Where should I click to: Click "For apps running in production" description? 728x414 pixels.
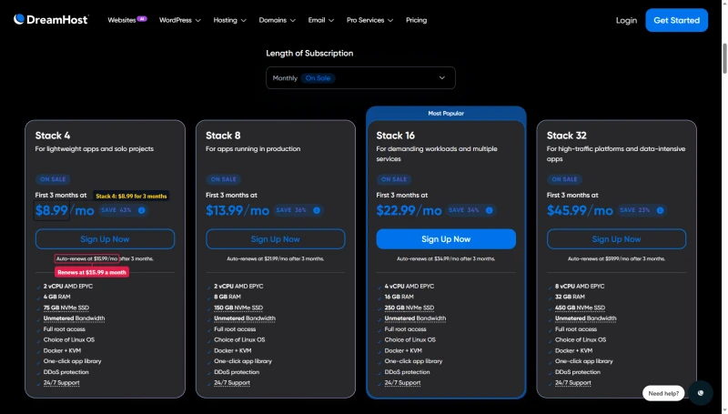pos(253,149)
